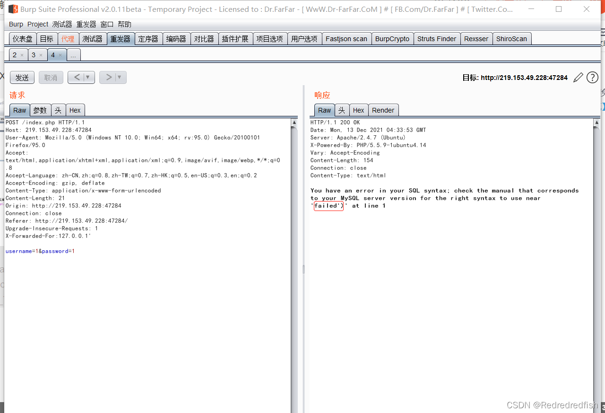Screen dimensions: 605x413
Task: Click the HTTP/1.1 200 OK response line
Action: pos(335,123)
